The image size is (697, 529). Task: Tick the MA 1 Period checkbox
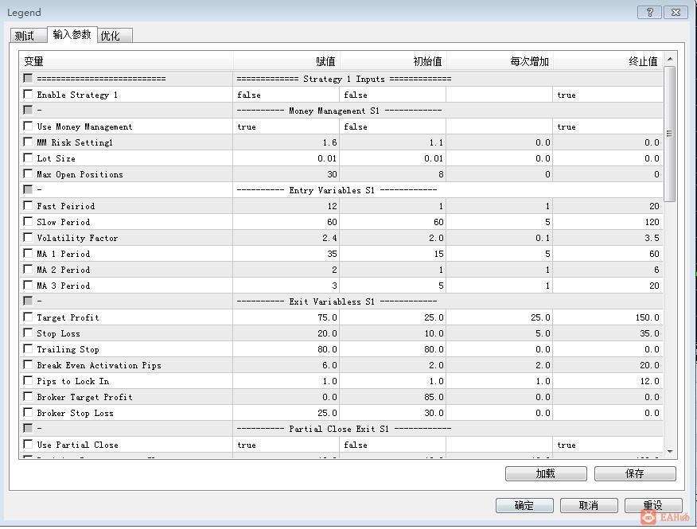tap(28, 254)
